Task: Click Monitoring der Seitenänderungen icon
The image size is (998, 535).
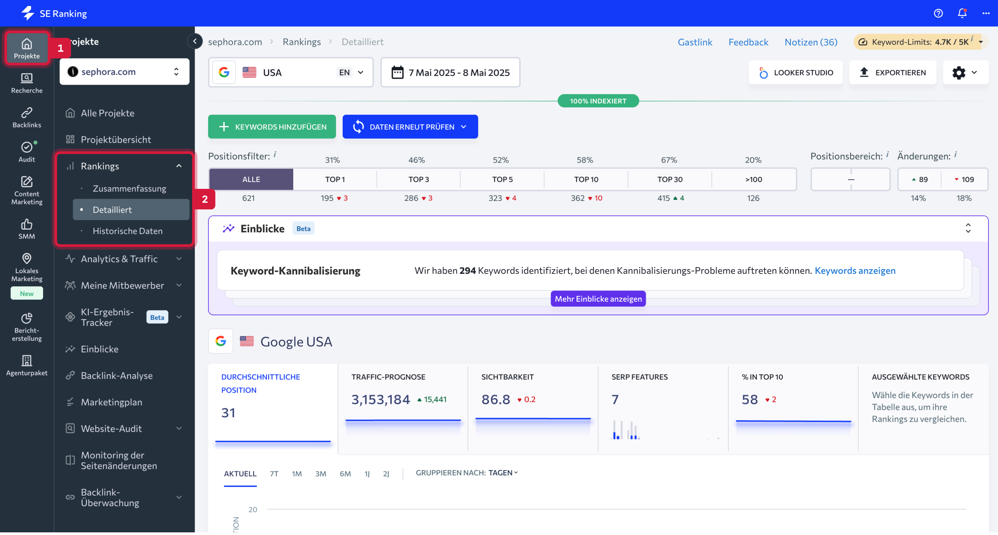Action: pyautogui.click(x=70, y=461)
